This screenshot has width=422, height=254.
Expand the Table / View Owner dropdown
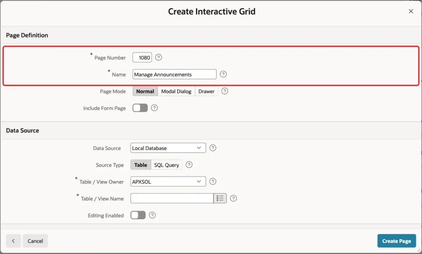(x=168, y=181)
